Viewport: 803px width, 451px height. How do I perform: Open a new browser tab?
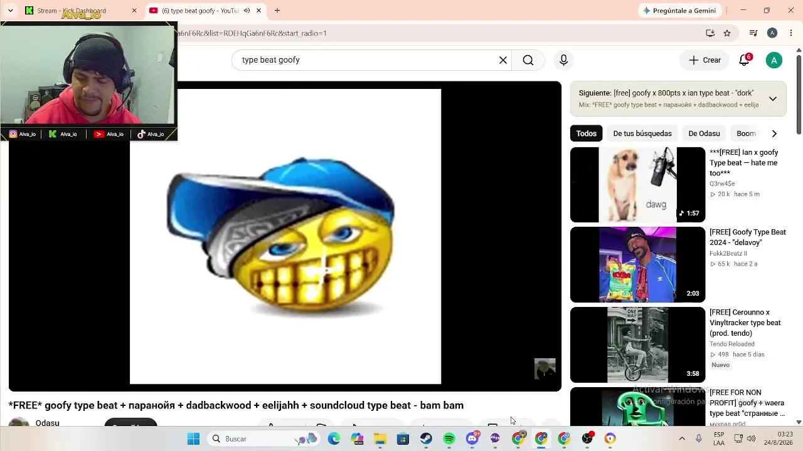(277, 11)
